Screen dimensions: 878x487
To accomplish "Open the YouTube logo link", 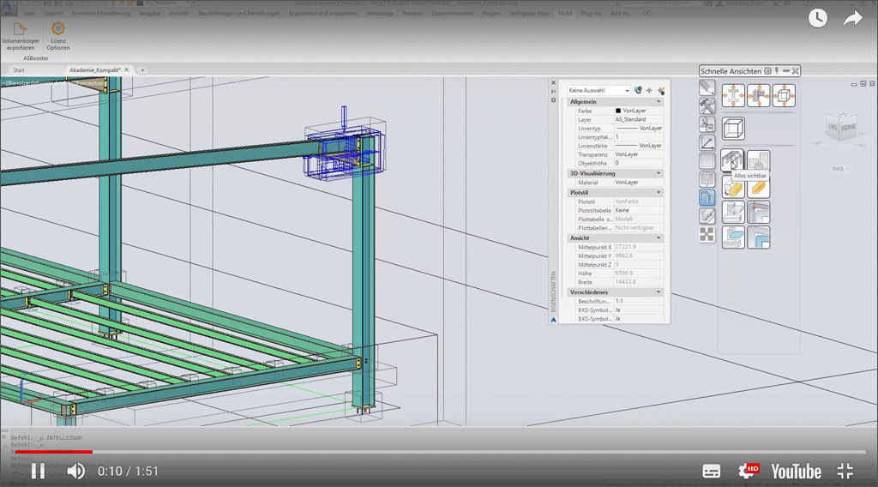I will pyautogui.click(x=796, y=471).
